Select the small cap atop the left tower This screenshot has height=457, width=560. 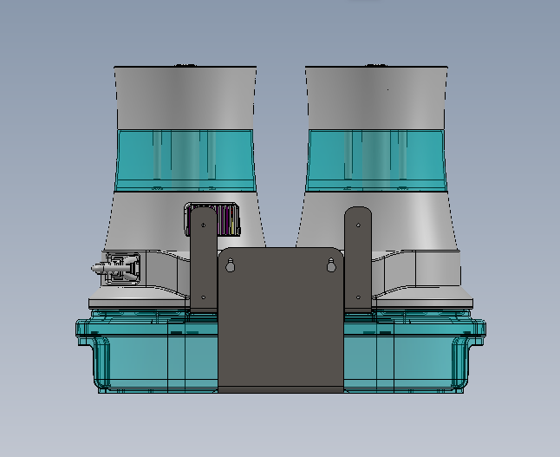(x=184, y=65)
